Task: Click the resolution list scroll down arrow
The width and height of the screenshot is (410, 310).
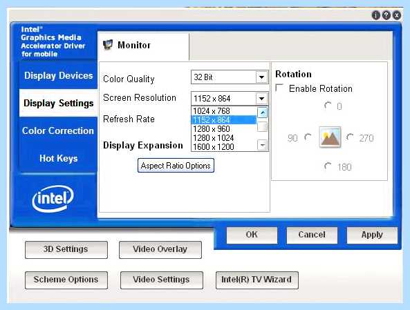Action: (262, 145)
